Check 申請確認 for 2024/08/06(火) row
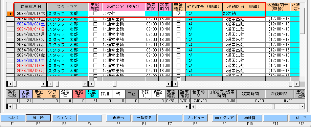Screen dimensions: 311x127 point(179,40)
